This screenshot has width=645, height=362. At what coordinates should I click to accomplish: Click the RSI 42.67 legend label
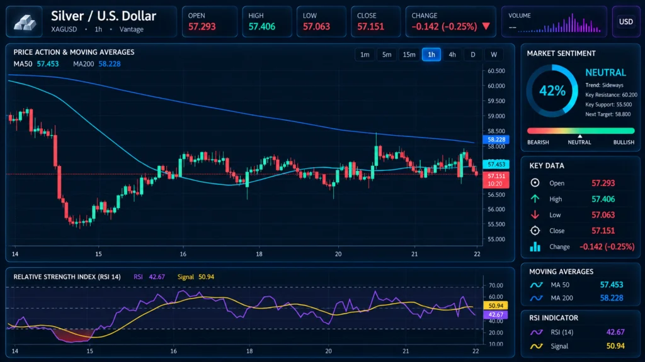(149, 277)
